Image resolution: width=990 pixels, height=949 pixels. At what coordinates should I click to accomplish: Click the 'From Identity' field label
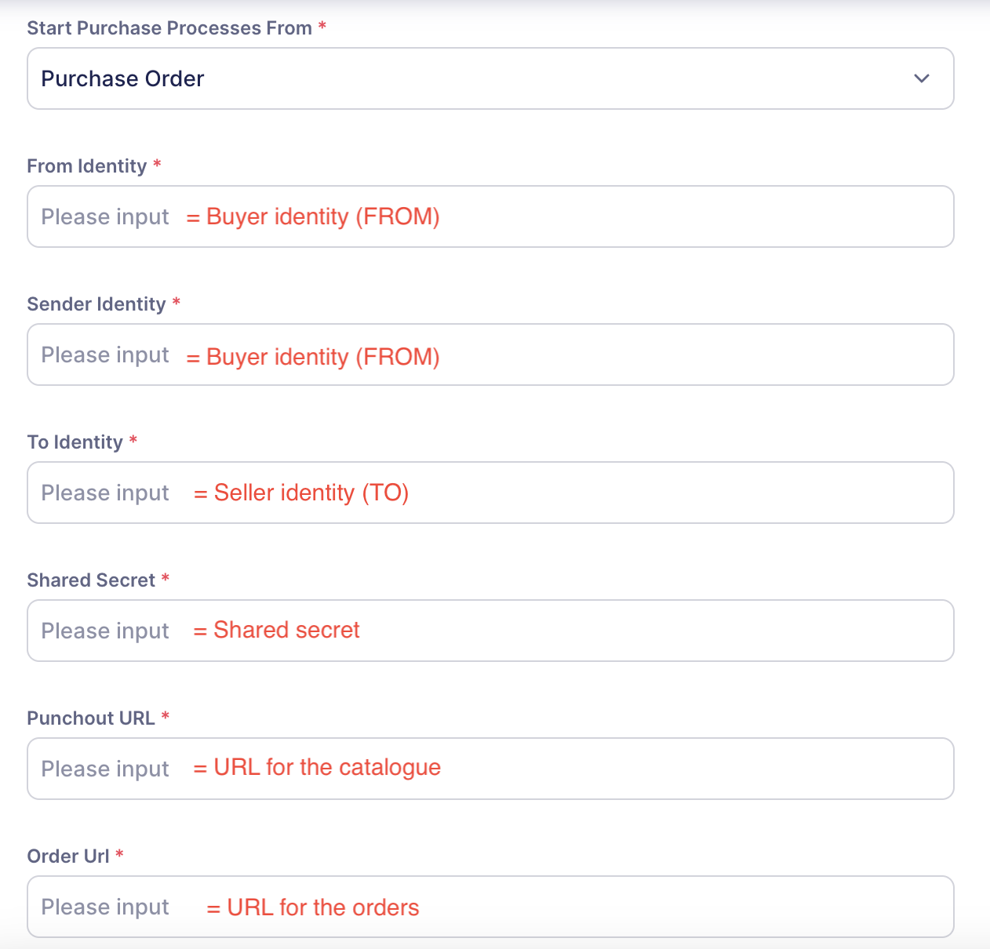click(x=87, y=166)
